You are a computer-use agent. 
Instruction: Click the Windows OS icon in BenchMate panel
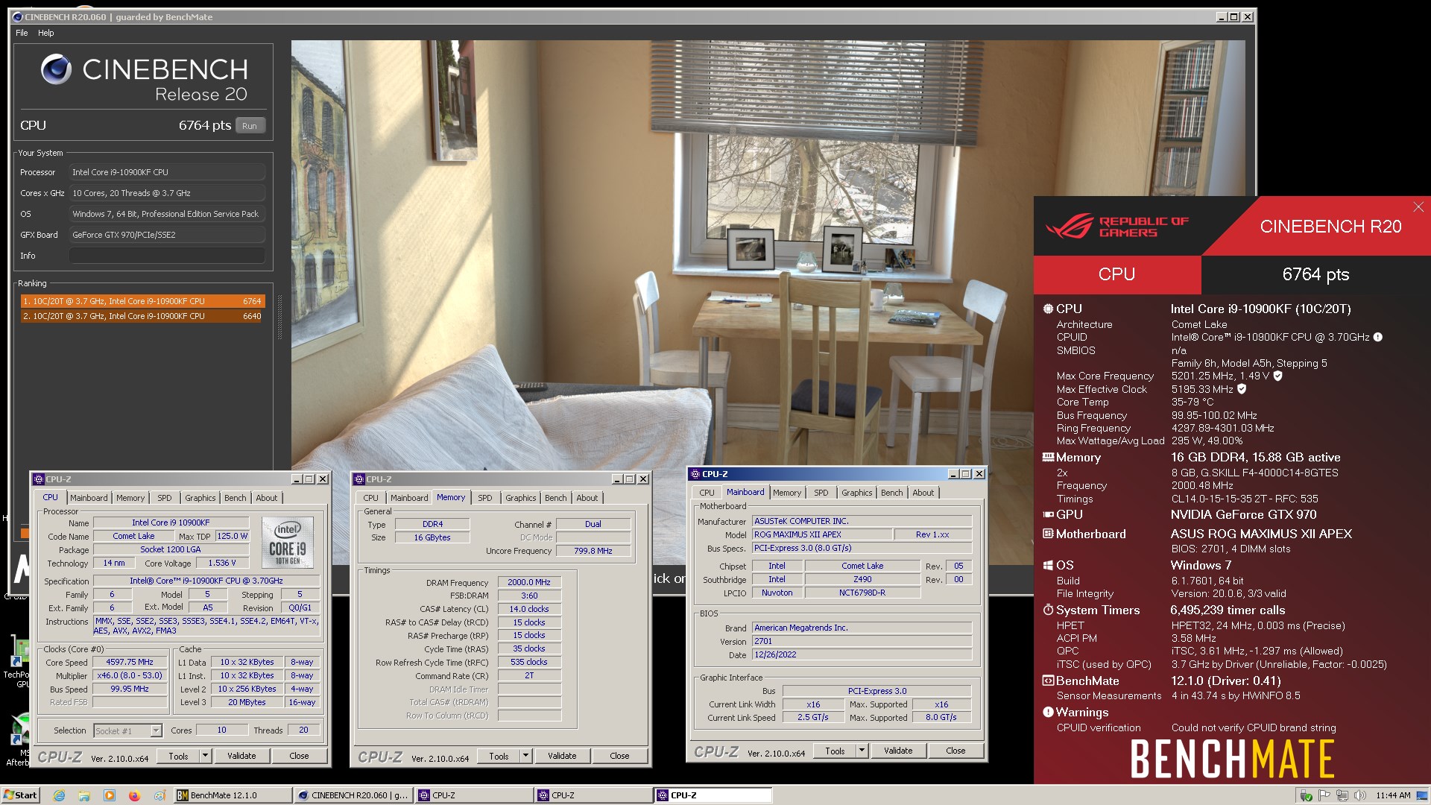1048,565
